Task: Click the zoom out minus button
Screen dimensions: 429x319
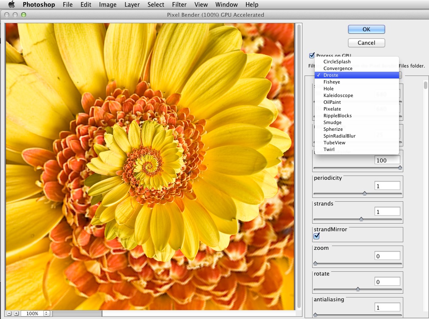Action: 9,314
